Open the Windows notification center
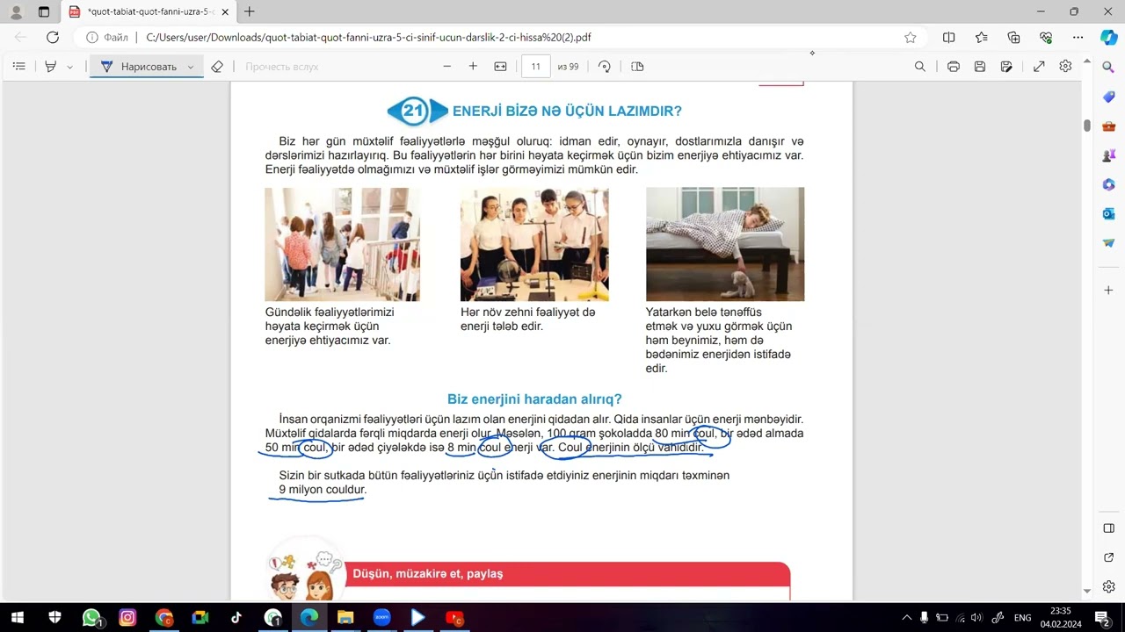The width and height of the screenshot is (1125, 632). tap(1101, 618)
